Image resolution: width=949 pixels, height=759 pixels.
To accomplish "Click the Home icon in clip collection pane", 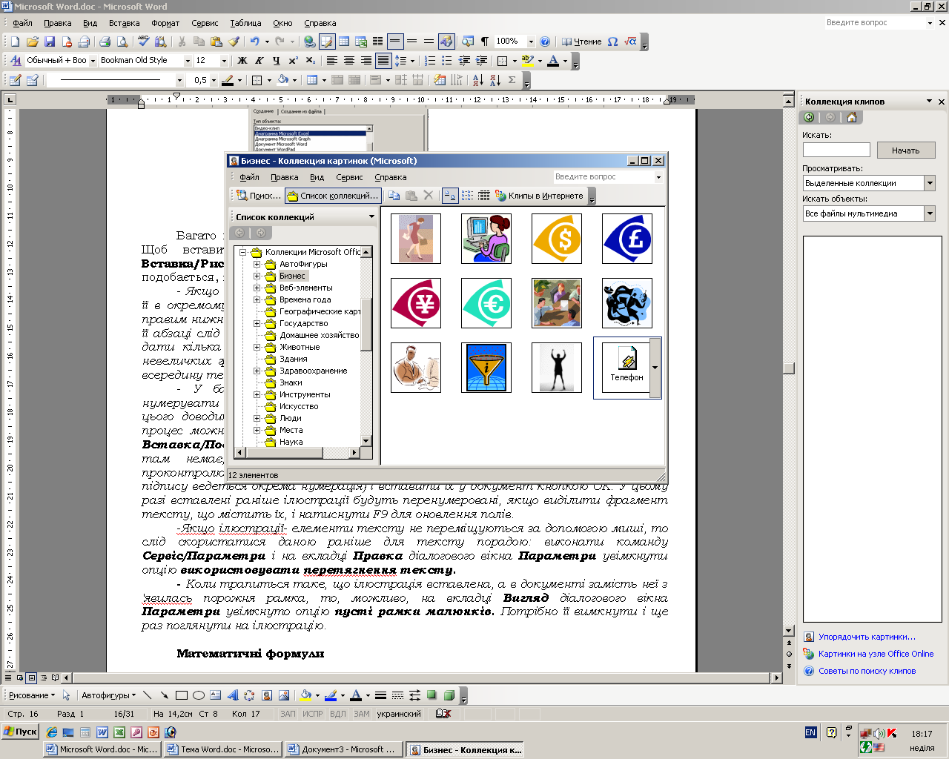I will click(851, 117).
